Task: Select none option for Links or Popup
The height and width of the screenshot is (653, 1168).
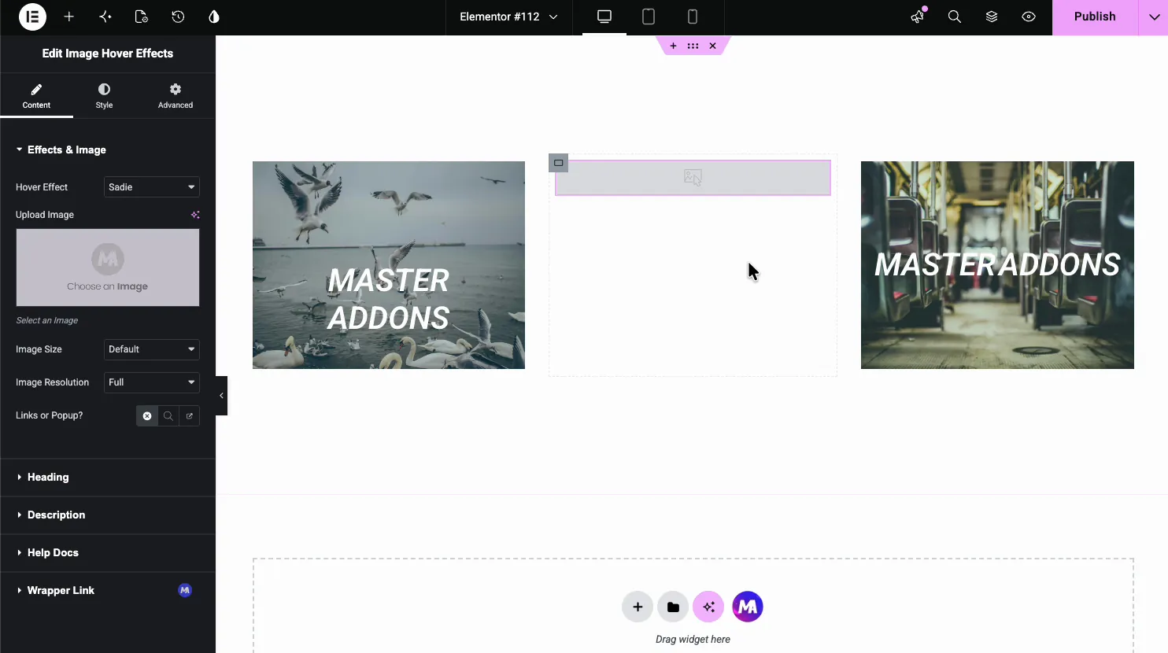Action: (147, 415)
